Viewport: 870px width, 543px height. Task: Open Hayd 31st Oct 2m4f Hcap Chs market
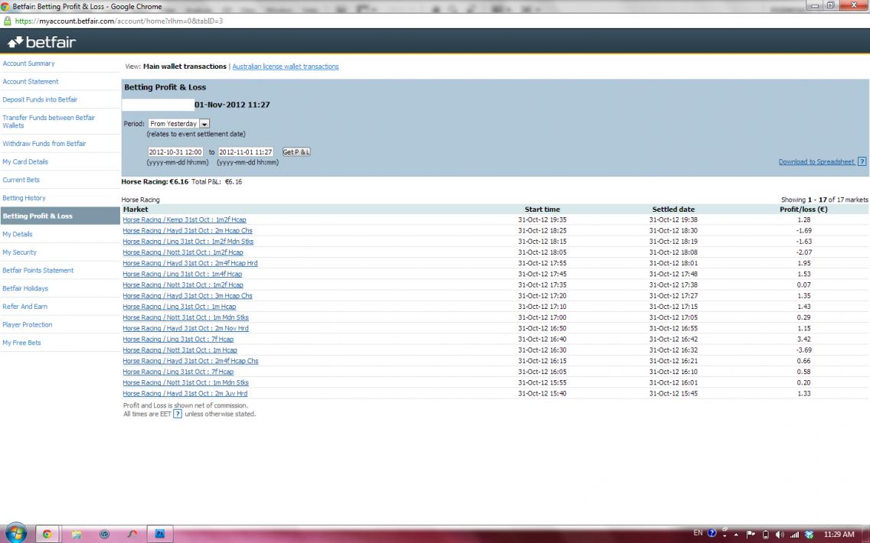point(191,361)
